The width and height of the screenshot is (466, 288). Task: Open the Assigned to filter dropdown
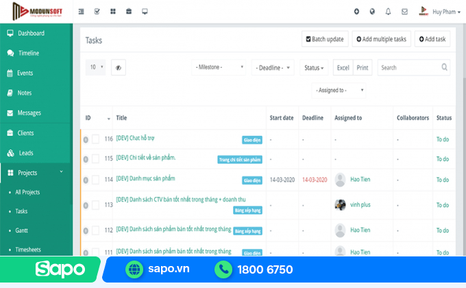coord(339,90)
